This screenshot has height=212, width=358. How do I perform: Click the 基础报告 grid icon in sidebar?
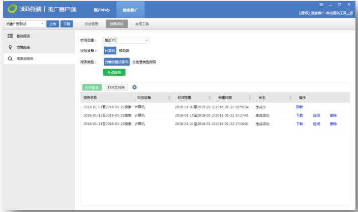[10, 36]
